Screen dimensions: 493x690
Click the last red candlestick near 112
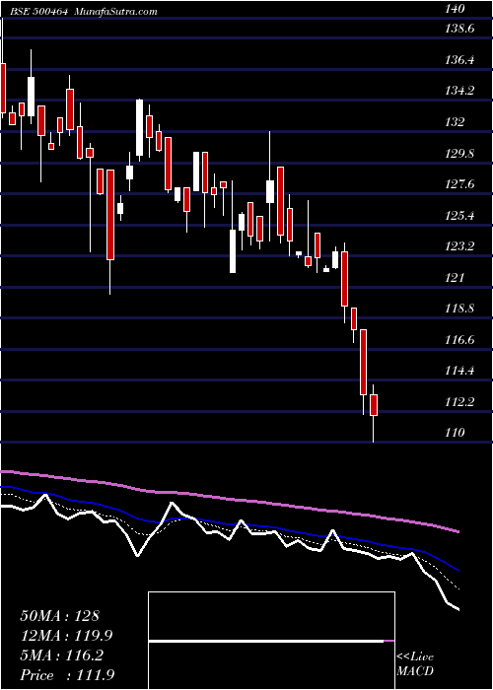point(374,405)
